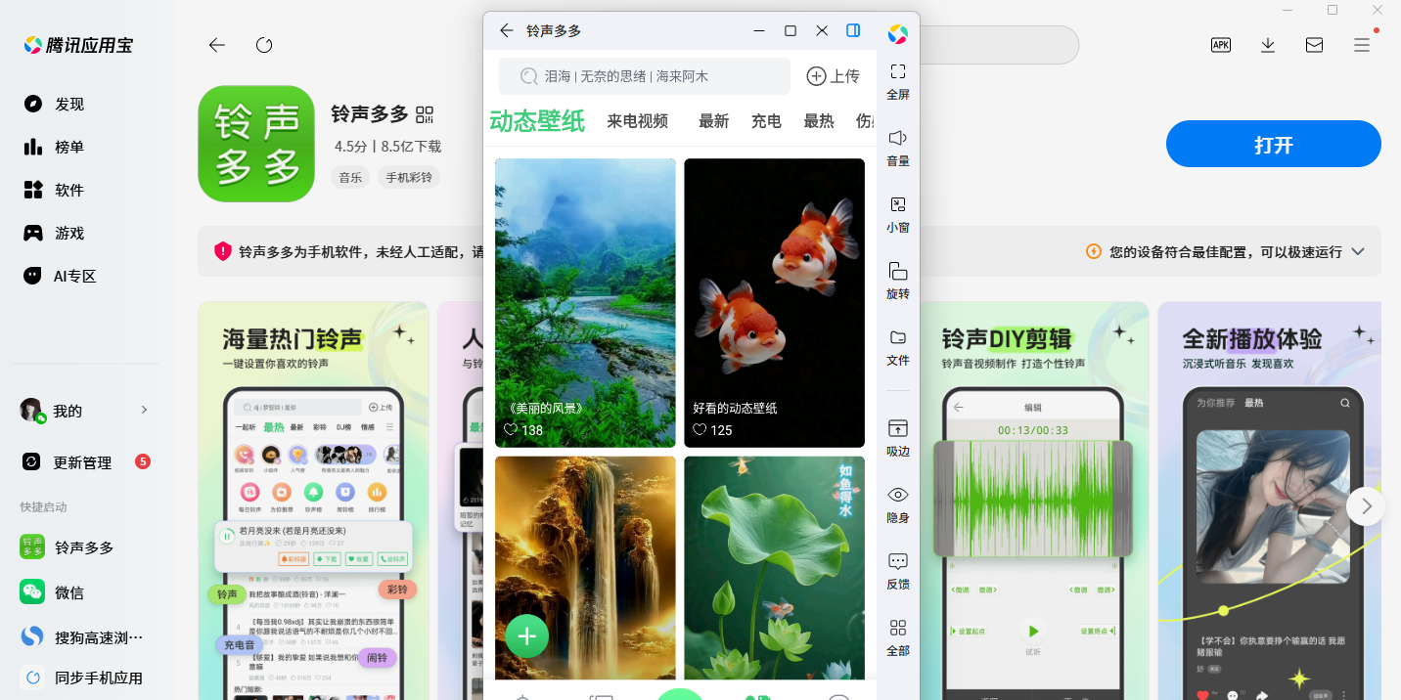Image resolution: width=1401 pixels, height=700 pixels.
Task: Launch 搜狗高速浏览器 from quick launch
Action: coord(83,636)
